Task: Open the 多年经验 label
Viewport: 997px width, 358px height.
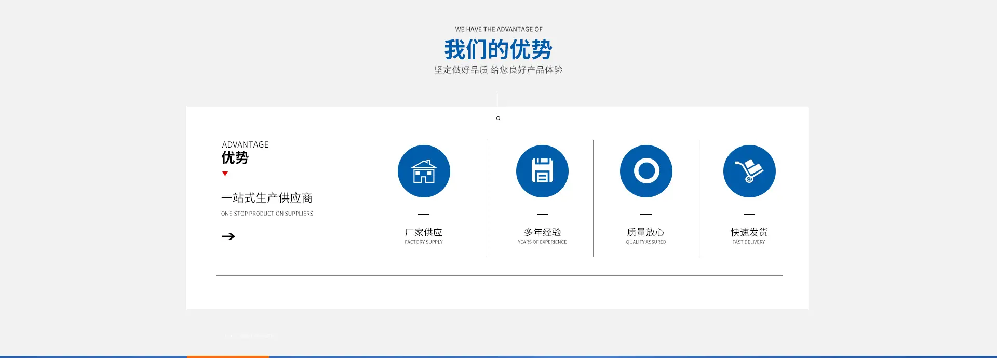Action: coord(542,232)
